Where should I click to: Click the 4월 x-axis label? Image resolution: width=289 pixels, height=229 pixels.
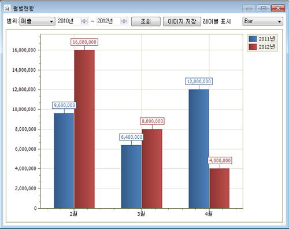209,214
